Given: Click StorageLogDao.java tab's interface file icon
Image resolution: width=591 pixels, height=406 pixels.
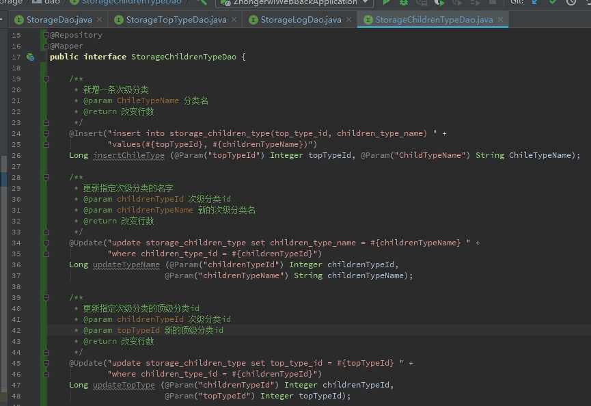Looking at the screenshot, I should (x=253, y=20).
